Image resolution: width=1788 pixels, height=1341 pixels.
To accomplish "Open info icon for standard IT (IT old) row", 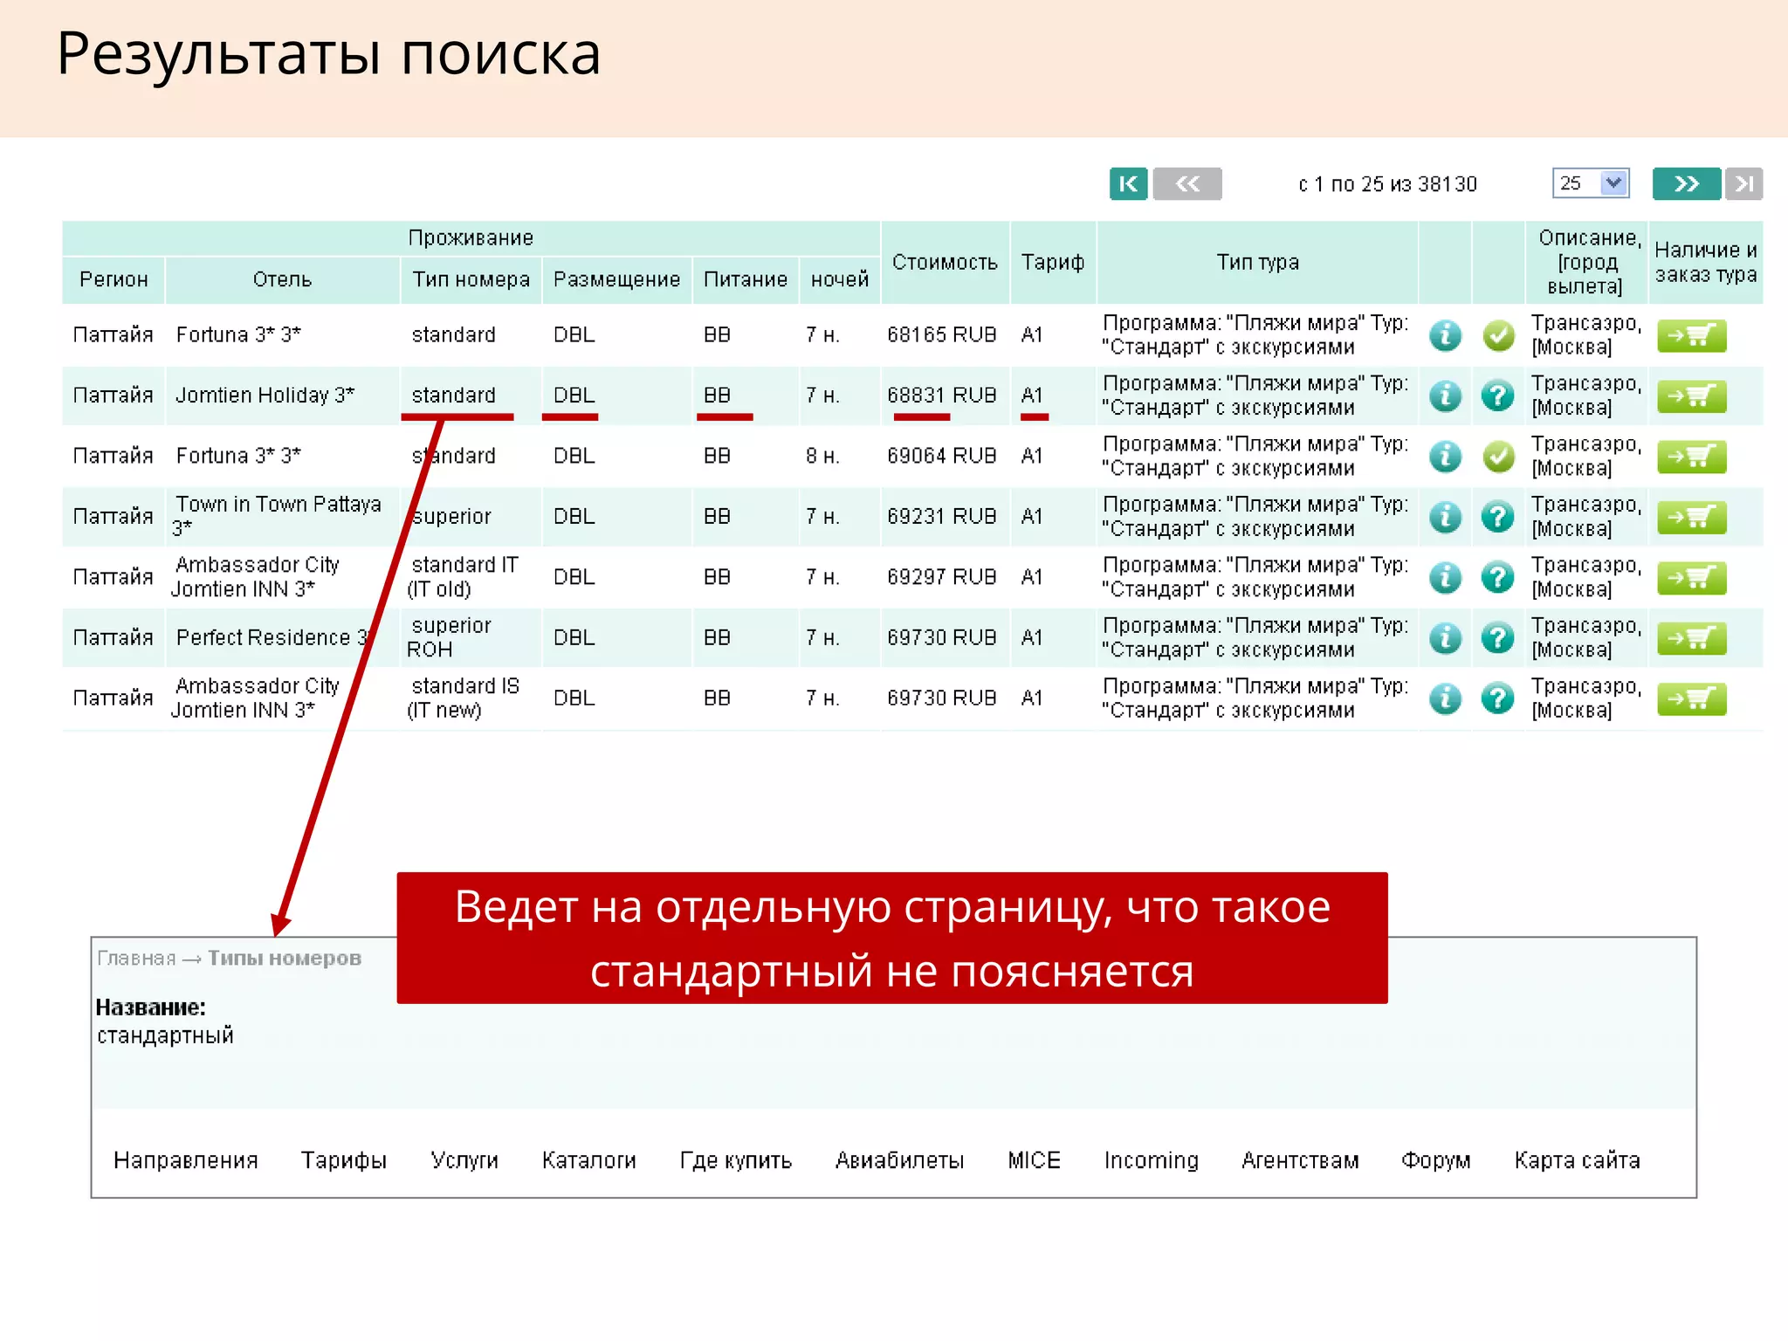I will point(1445,577).
